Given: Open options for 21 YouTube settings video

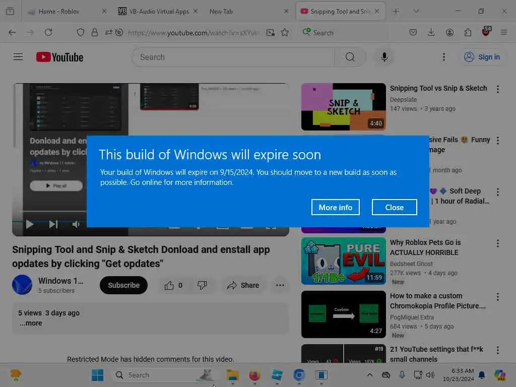Looking at the screenshot, I should coord(497,350).
